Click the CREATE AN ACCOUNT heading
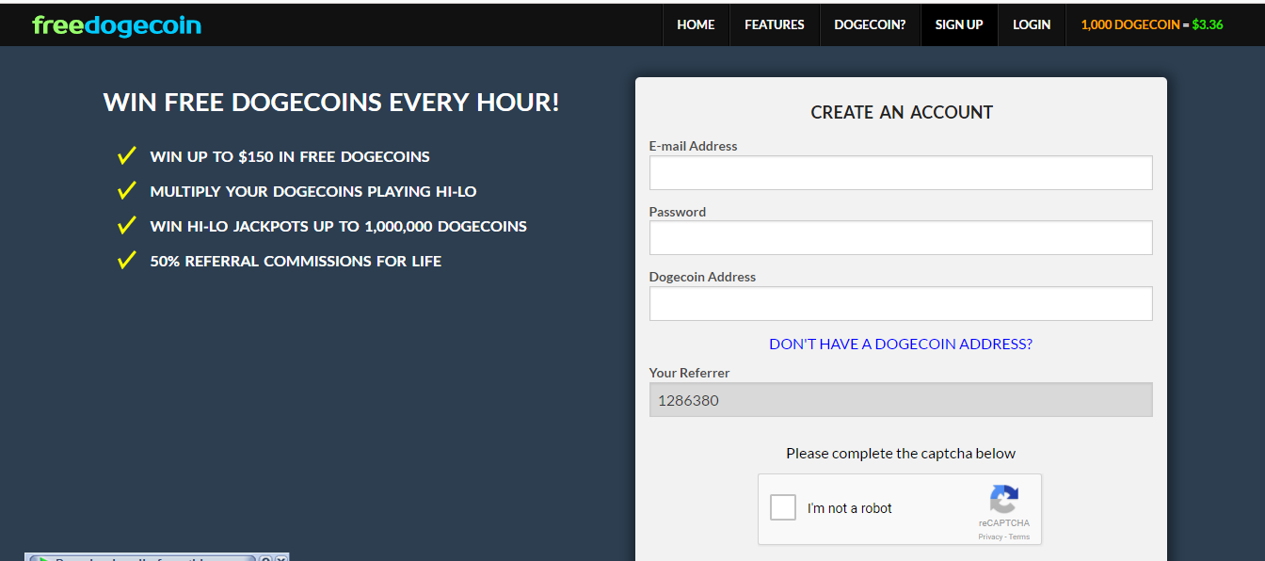1265x561 pixels. coord(902,112)
